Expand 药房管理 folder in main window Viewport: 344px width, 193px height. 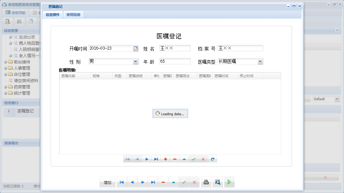coord(6,87)
